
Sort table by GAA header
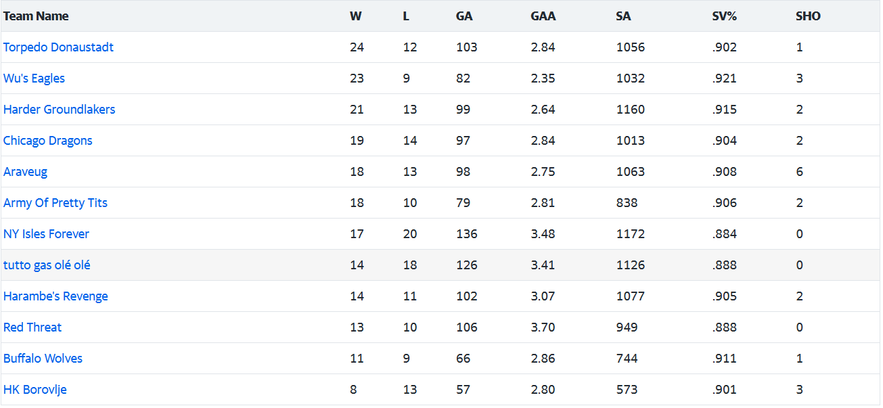click(x=543, y=16)
